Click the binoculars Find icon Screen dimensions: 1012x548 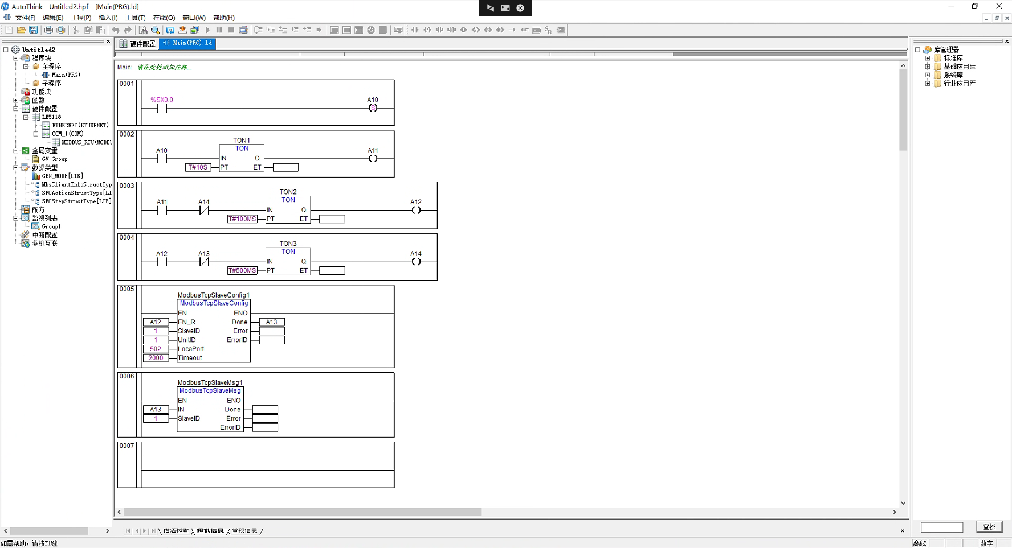coord(143,30)
